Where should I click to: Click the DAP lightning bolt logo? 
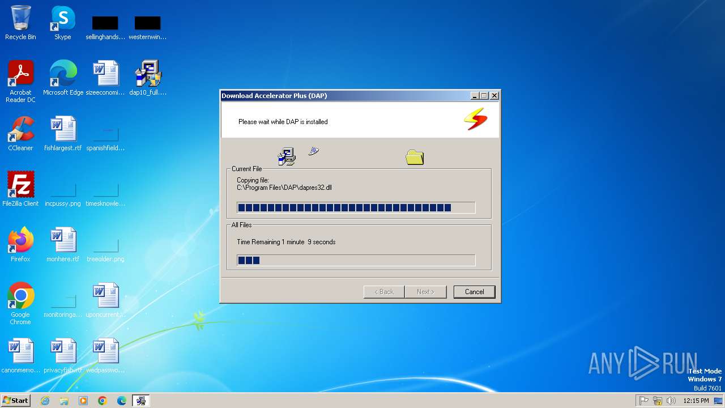(x=475, y=119)
